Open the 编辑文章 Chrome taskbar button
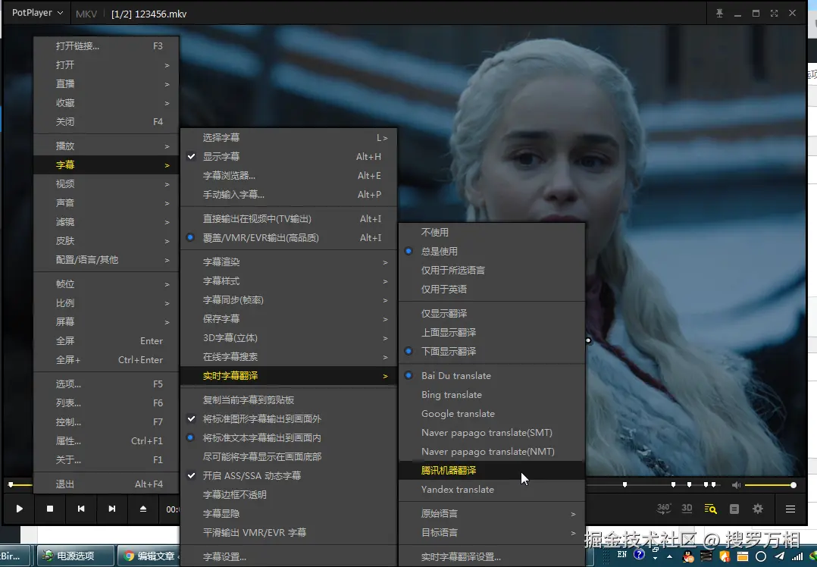 [x=148, y=556]
